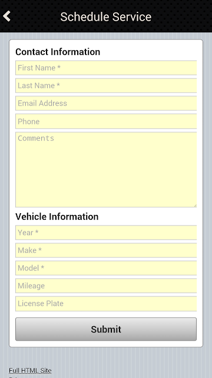Click inside the Comments text area
212x378 pixels.
tap(106, 170)
